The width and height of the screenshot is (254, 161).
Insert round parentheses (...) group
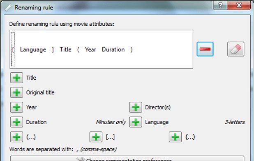(16, 137)
